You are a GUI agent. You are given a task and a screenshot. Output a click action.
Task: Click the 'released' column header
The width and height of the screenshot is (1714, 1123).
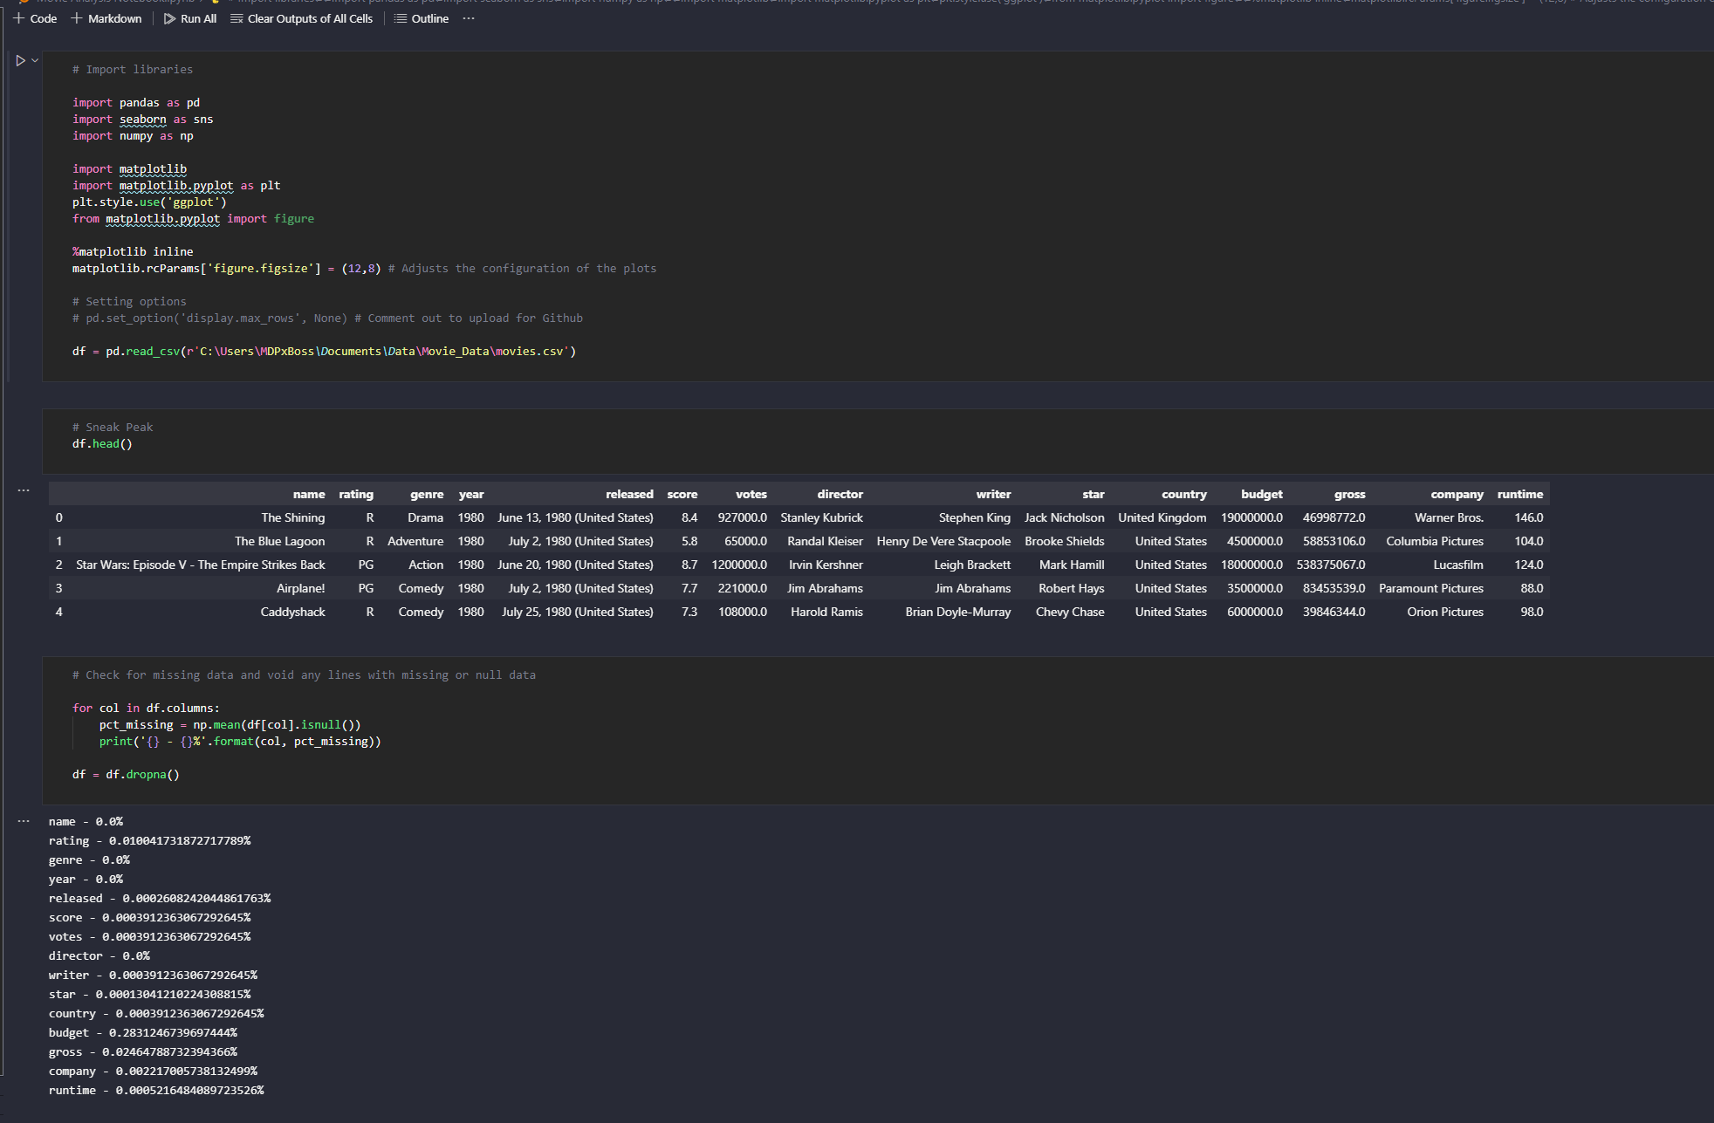(629, 494)
